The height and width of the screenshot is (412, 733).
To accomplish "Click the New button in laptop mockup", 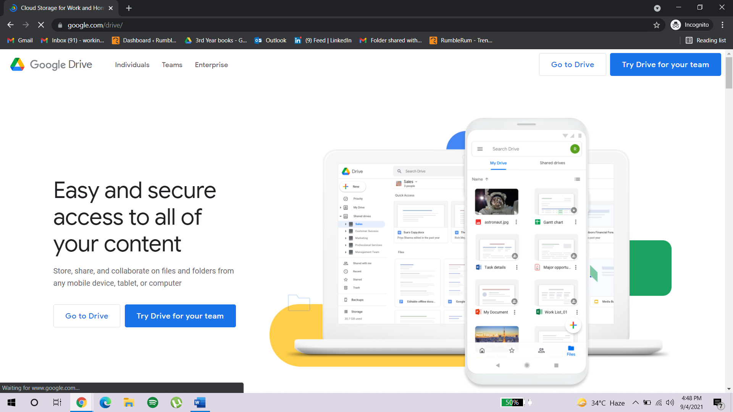I will coord(352,187).
